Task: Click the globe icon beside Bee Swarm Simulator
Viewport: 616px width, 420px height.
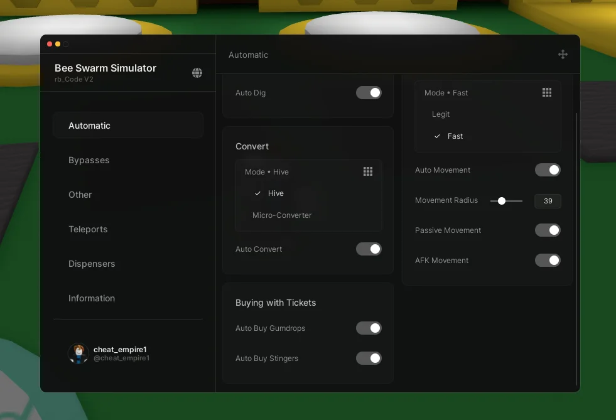Action: pos(197,73)
